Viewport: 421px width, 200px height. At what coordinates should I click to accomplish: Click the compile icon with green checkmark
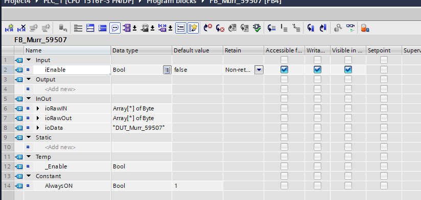pos(257,28)
